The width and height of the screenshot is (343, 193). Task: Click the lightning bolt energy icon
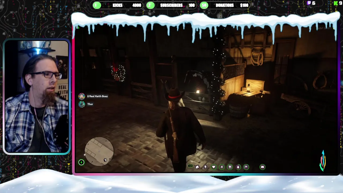point(206,167)
